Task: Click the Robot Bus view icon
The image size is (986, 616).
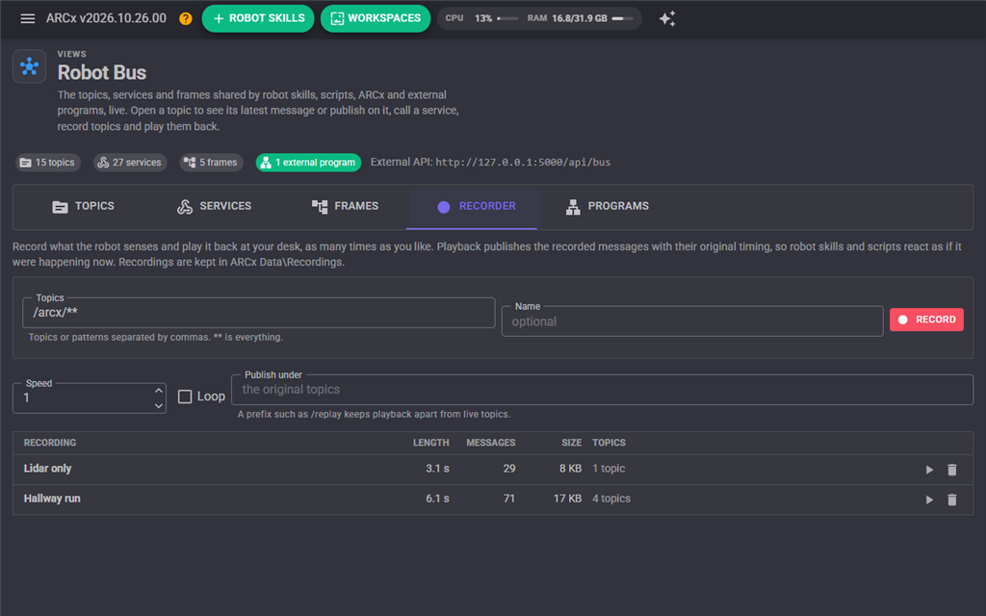Action: [x=30, y=66]
